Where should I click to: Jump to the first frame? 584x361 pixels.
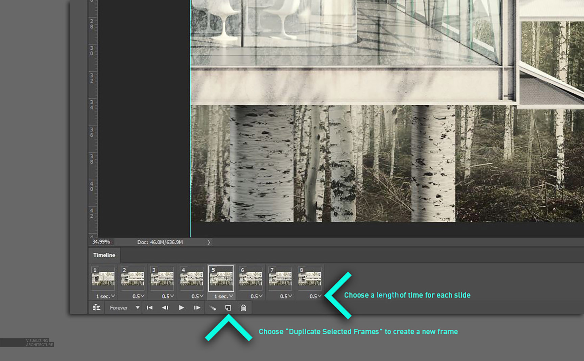[150, 308]
